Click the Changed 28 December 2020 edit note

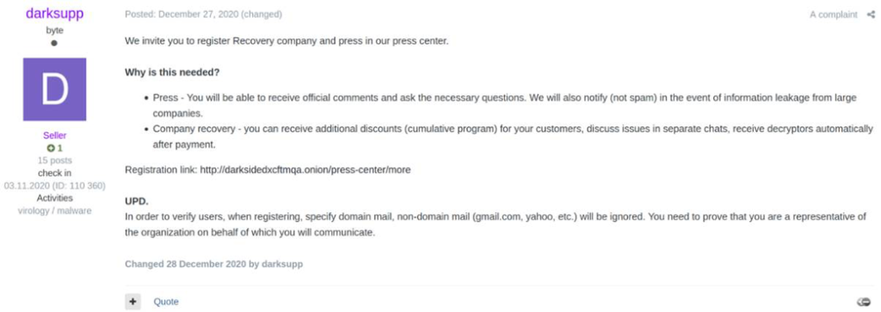coord(213,264)
